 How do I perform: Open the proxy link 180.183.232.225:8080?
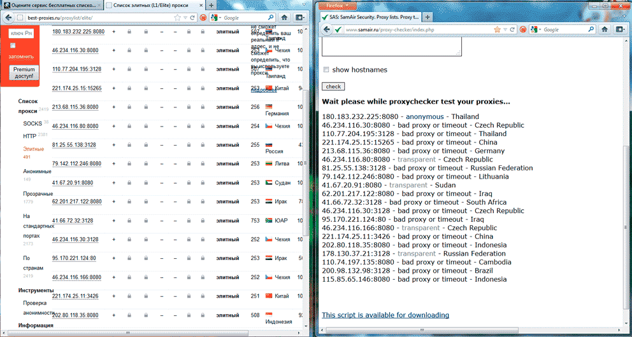pyautogui.click(x=78, y=31)
